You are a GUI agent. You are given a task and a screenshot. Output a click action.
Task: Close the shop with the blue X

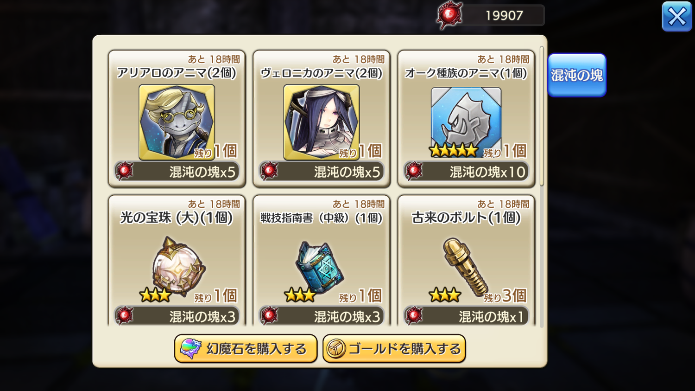(677, 17)
